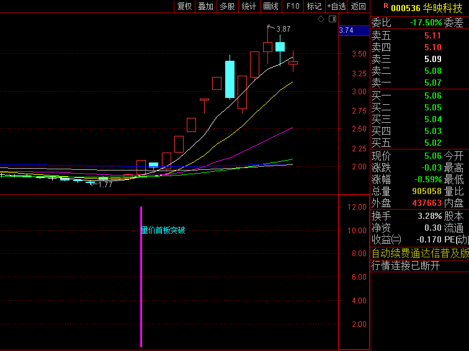Click the 自动续费通达信普及版 banner
This screenshot has width=469, height=351.
(419, 254)
